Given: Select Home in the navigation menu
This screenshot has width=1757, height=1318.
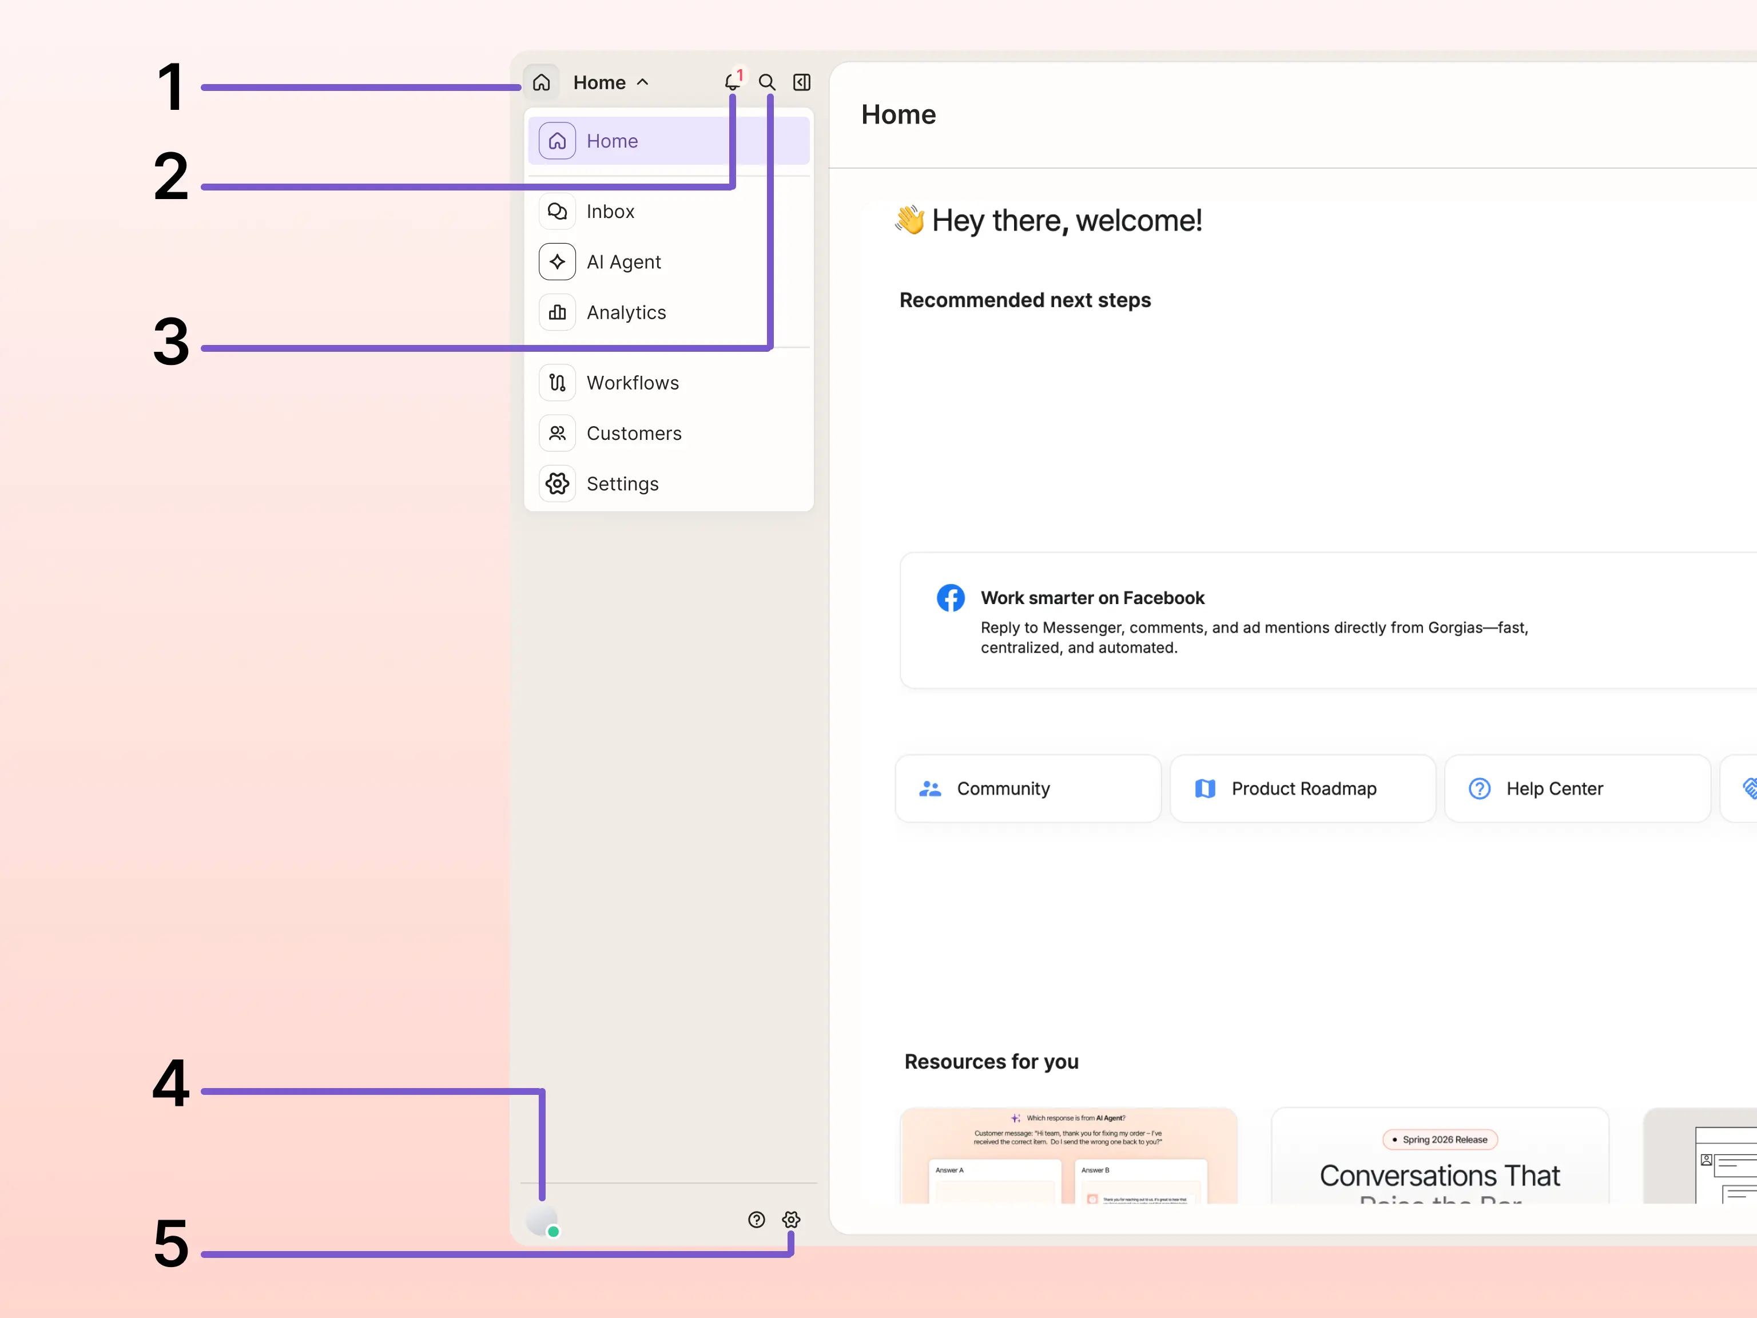Looking at the screenshot, I should [669, 141].
